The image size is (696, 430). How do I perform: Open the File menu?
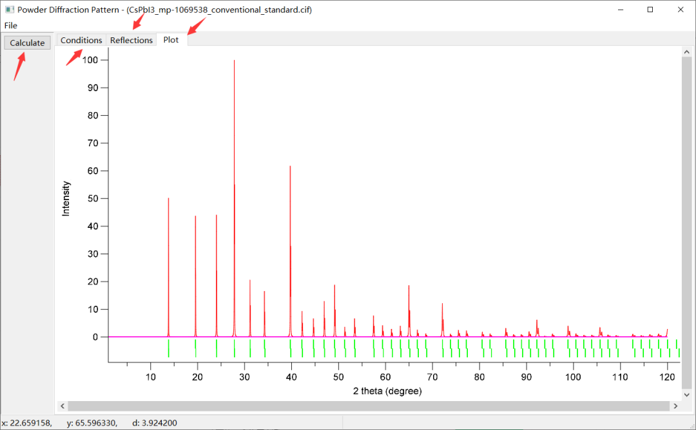(x=11, y=25)
